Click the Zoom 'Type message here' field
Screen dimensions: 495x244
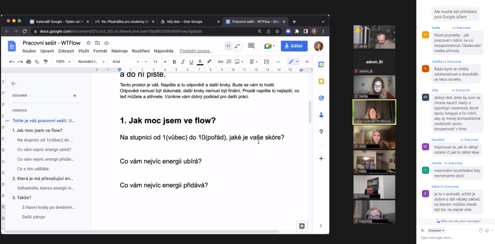coord(454,238)
